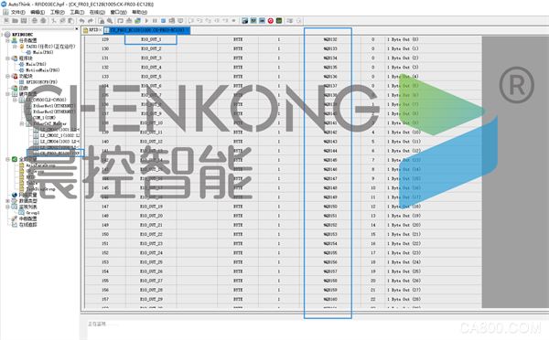Select the E10_OUT_1 variable name cell
Screen dimensions: 549x340
(151, 39)
